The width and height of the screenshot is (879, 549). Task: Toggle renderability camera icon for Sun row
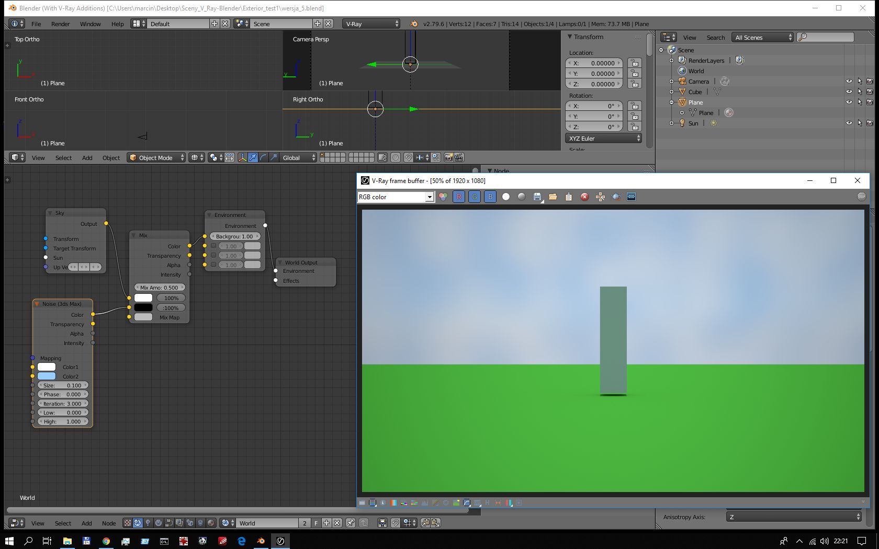(x=870, y=123)
